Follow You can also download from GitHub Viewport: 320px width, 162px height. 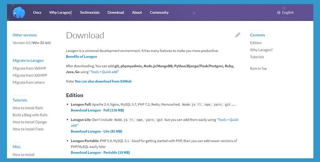[103, 81]
